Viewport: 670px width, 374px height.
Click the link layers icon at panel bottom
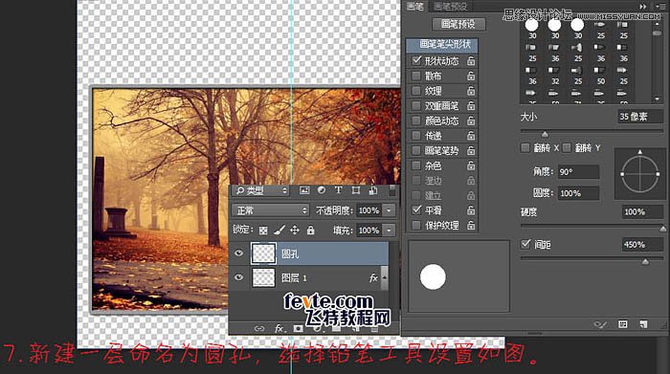(259, 328)
